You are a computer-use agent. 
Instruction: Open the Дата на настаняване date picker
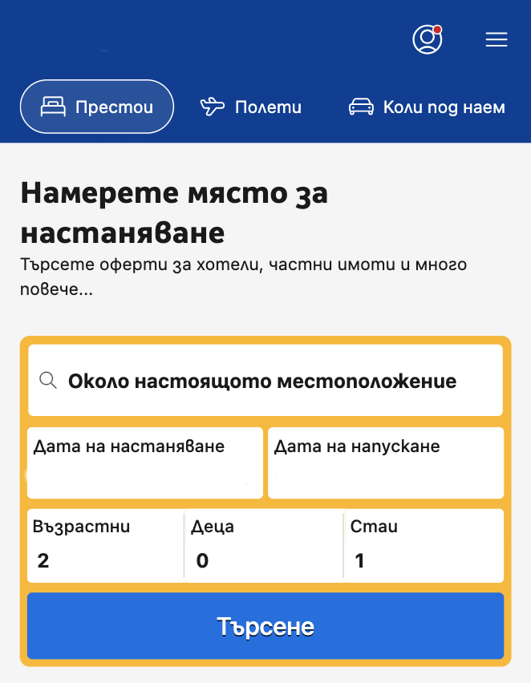[x=145, y=463]
